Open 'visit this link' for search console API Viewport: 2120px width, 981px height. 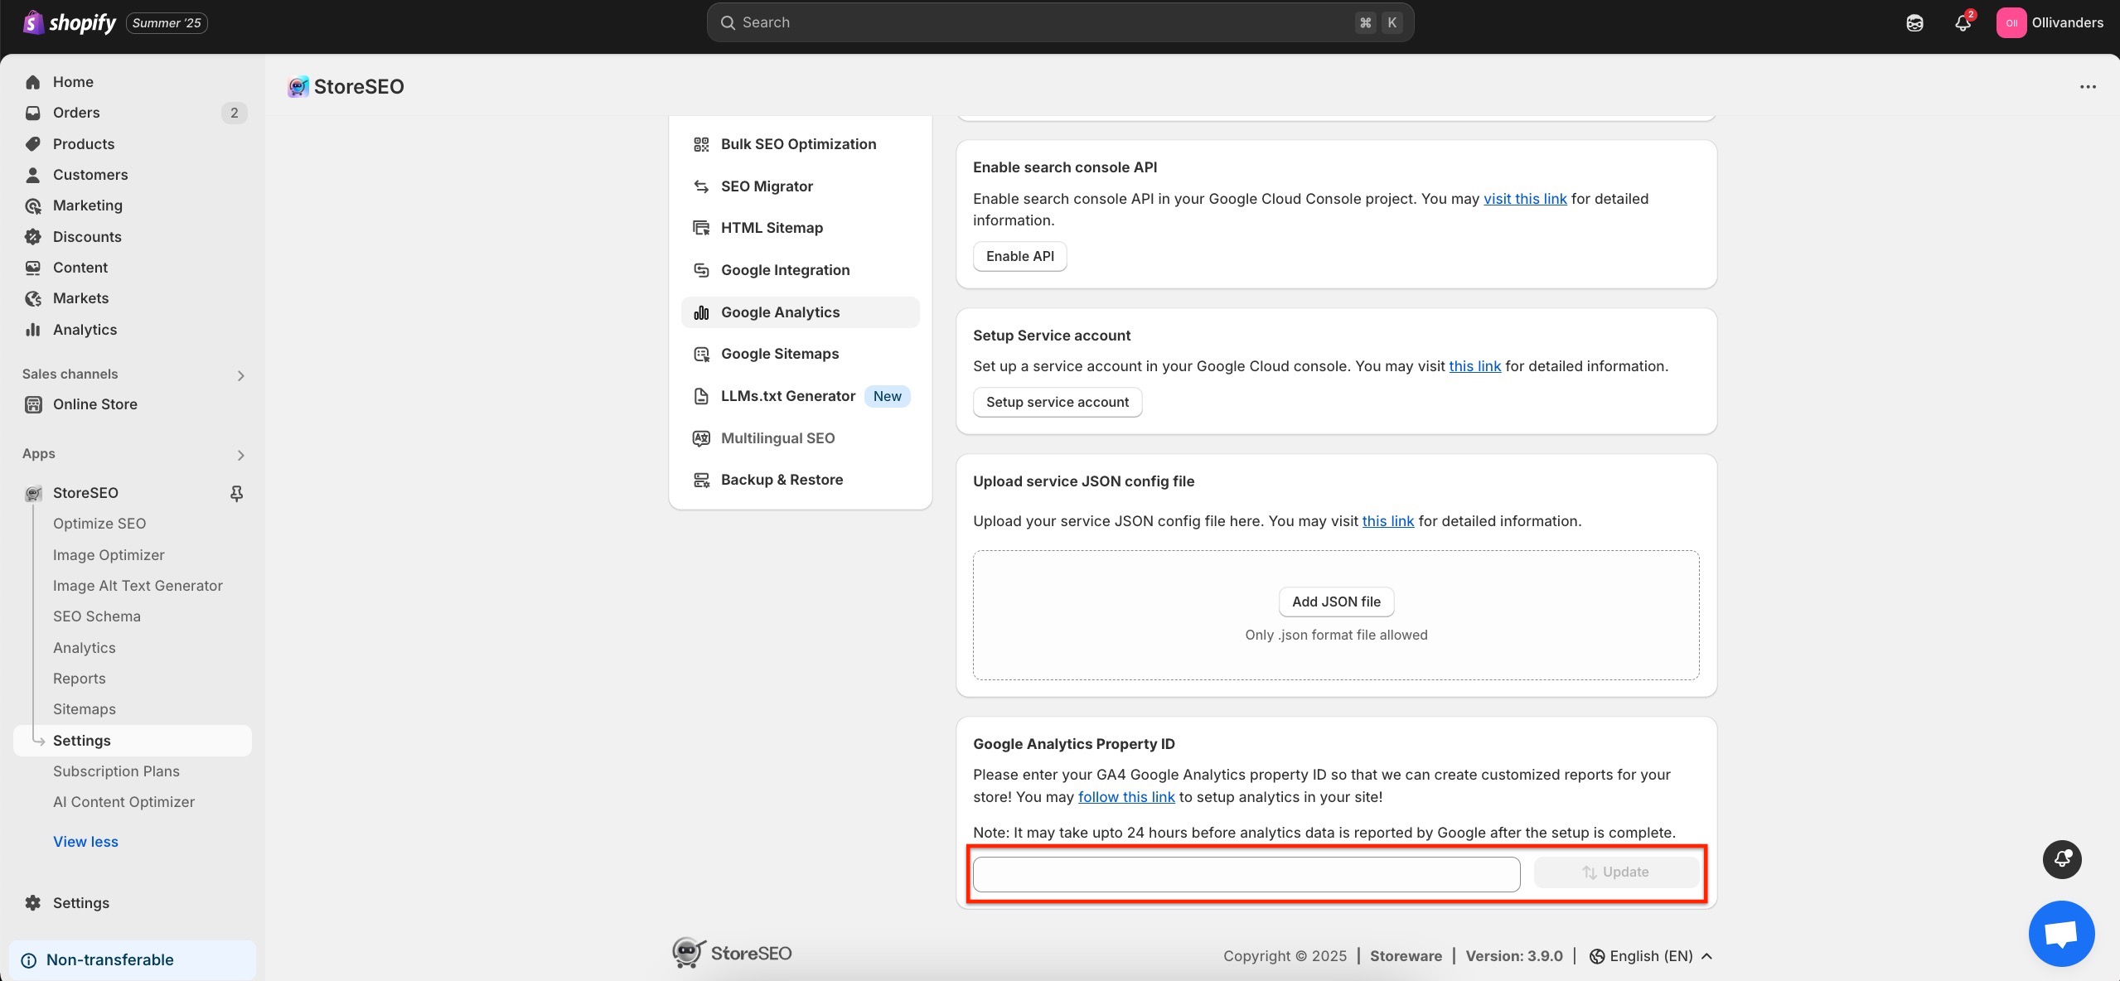1525,199
